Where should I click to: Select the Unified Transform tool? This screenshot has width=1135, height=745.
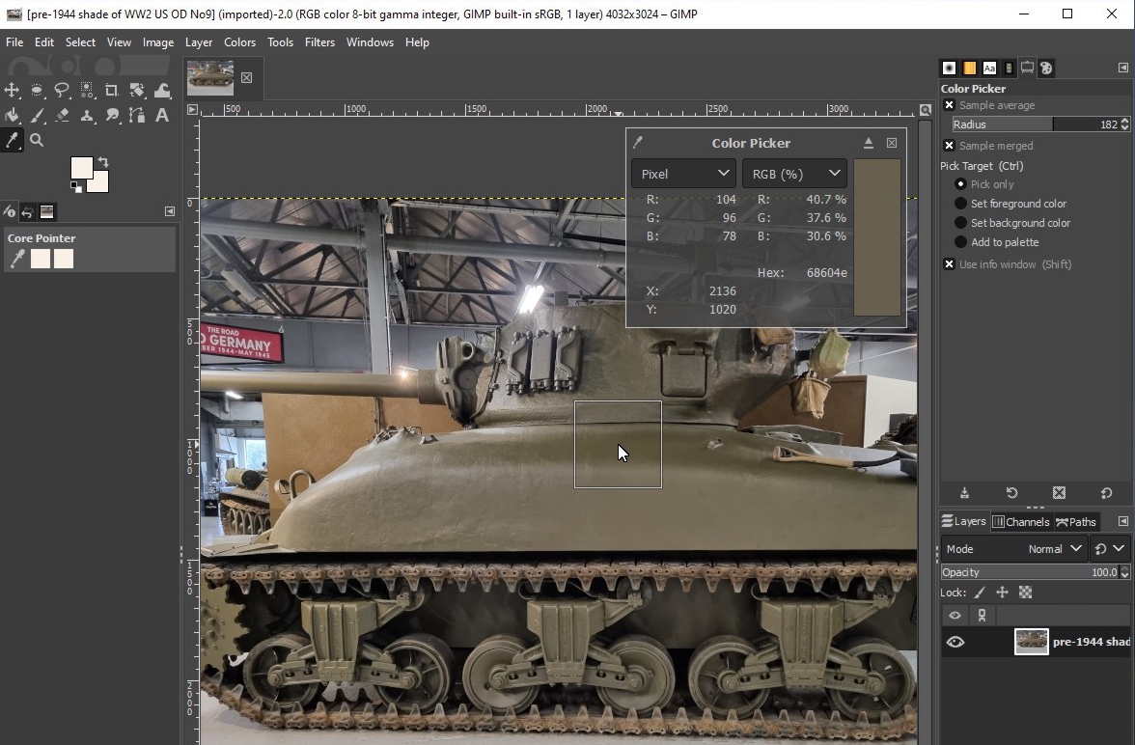[137, 90]
